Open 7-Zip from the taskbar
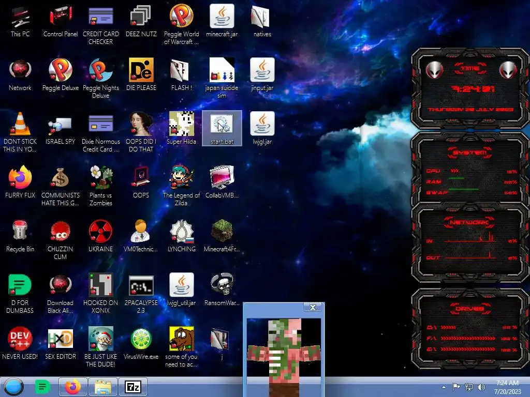 tap(133, 387)
